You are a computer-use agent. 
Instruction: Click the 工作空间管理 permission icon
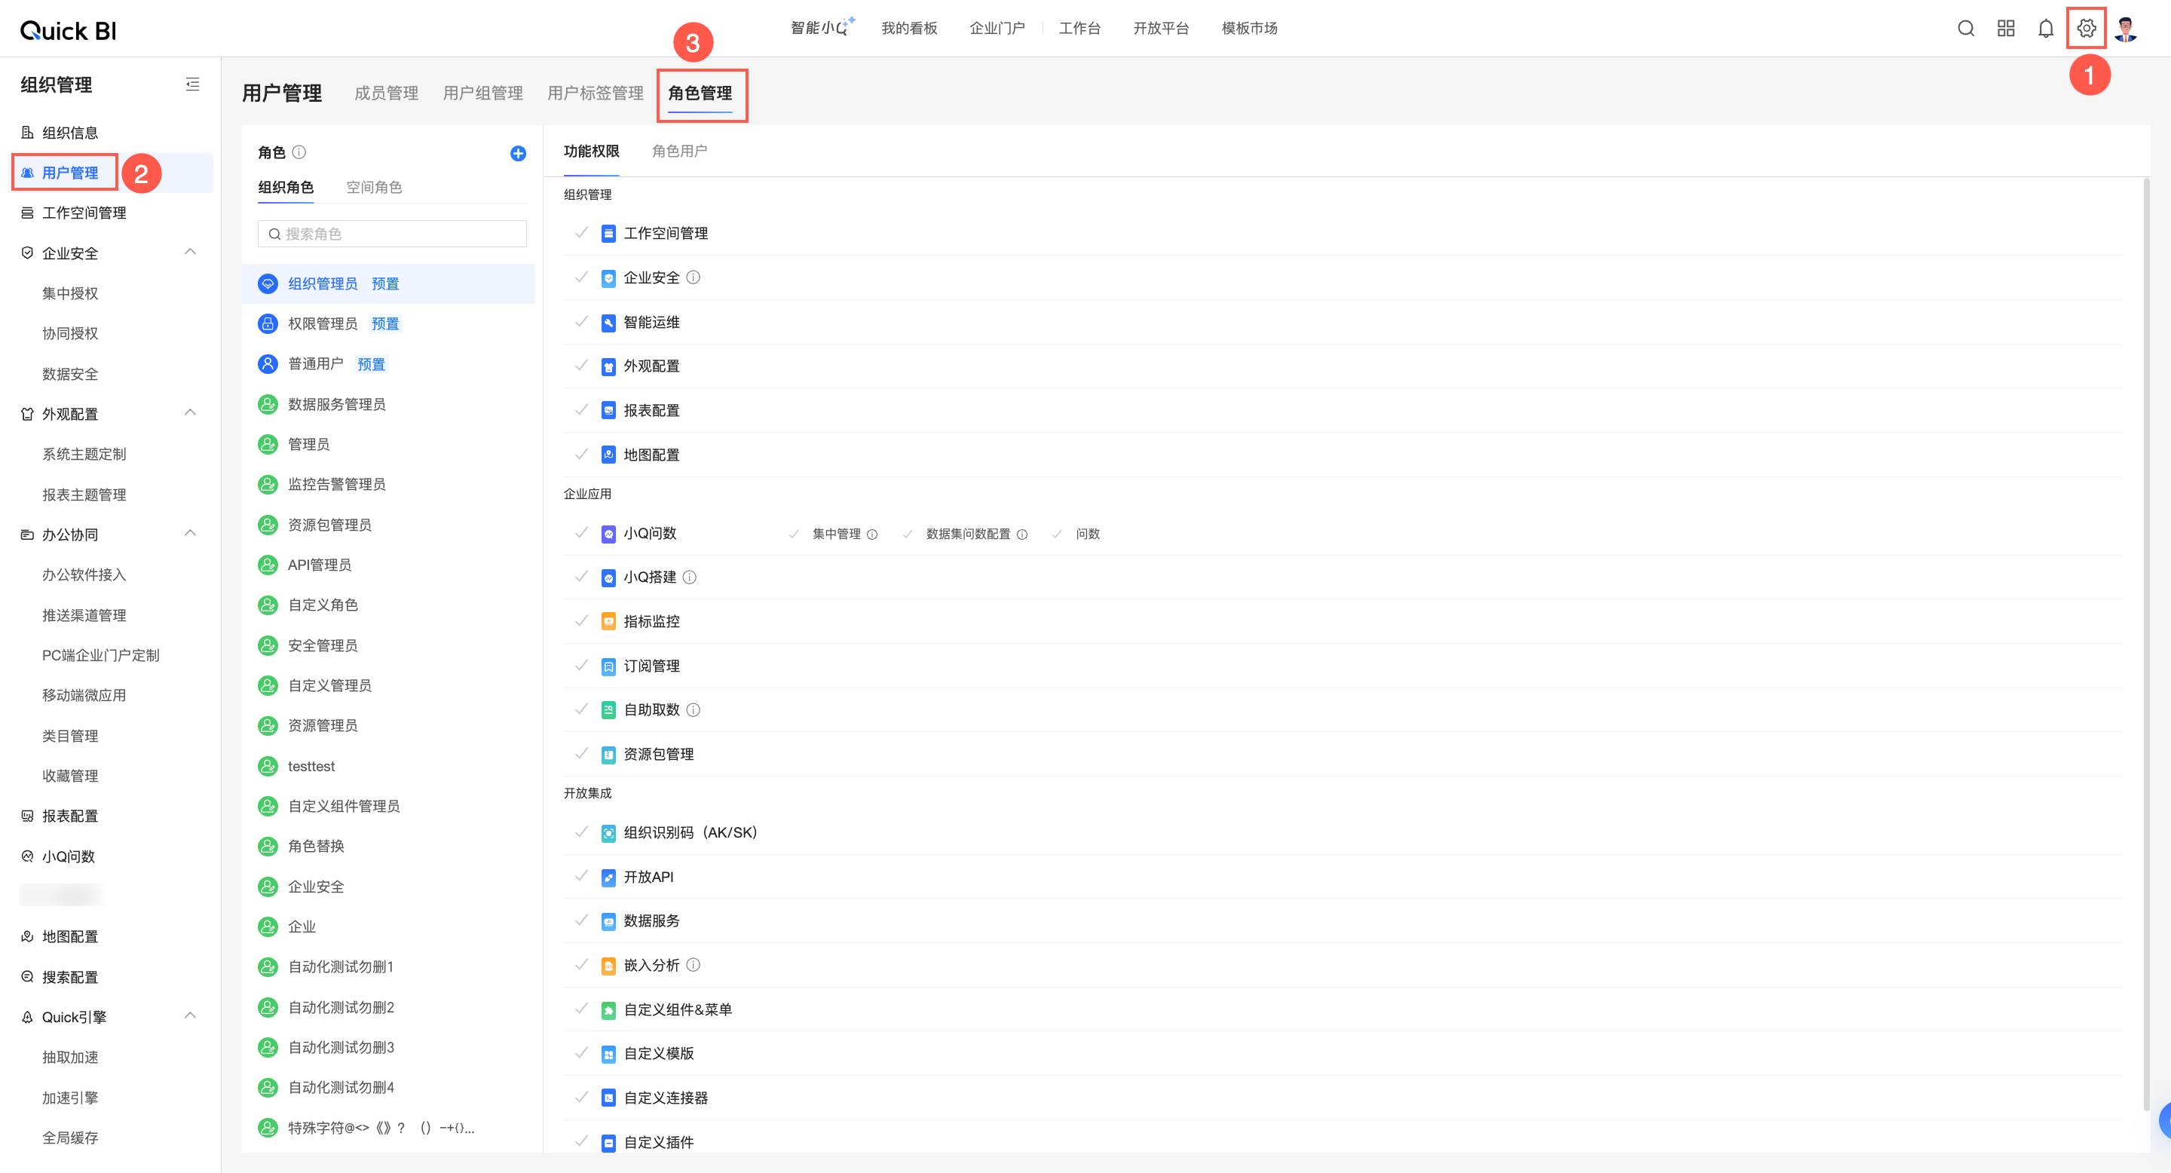(608, 234)
